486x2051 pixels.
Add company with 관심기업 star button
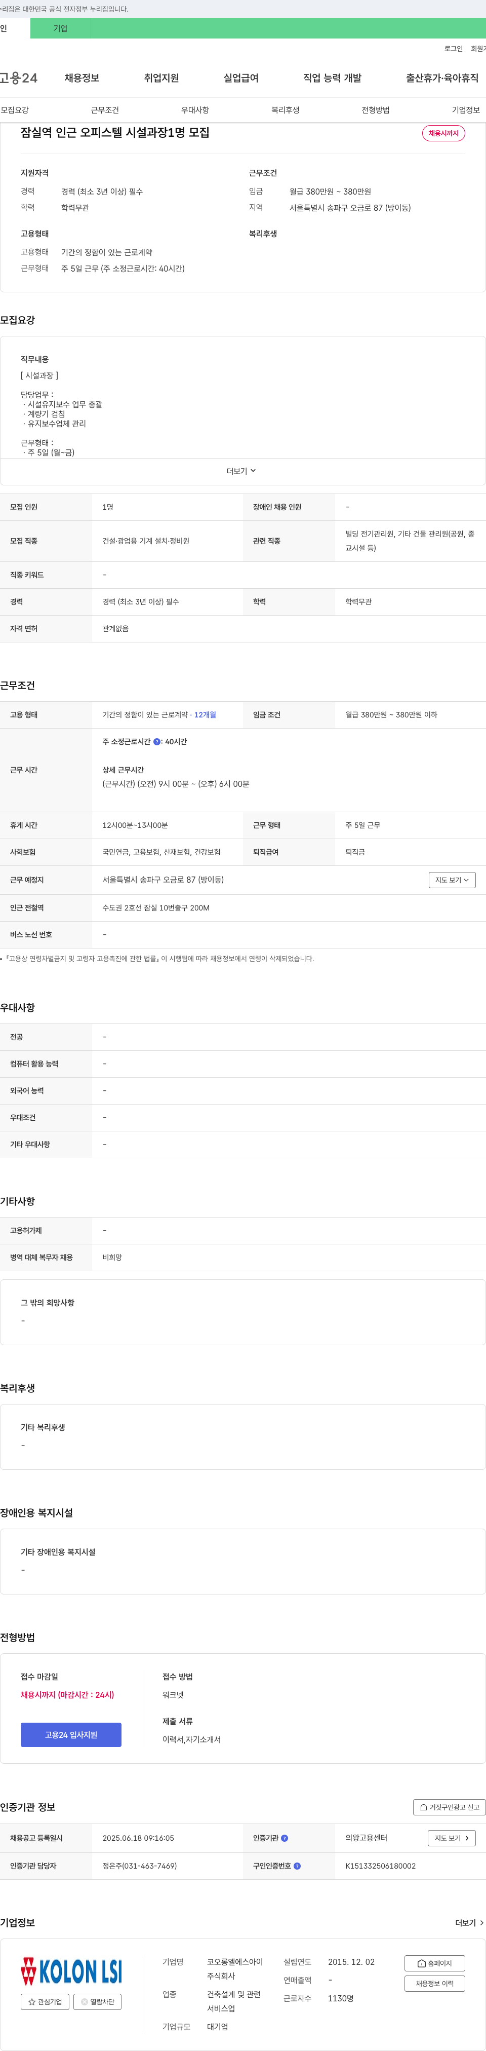coord(46,2002)
